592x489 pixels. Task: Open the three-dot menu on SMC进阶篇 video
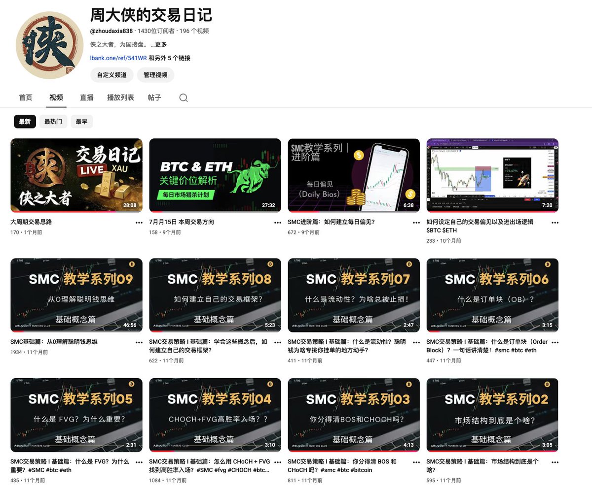416,223
